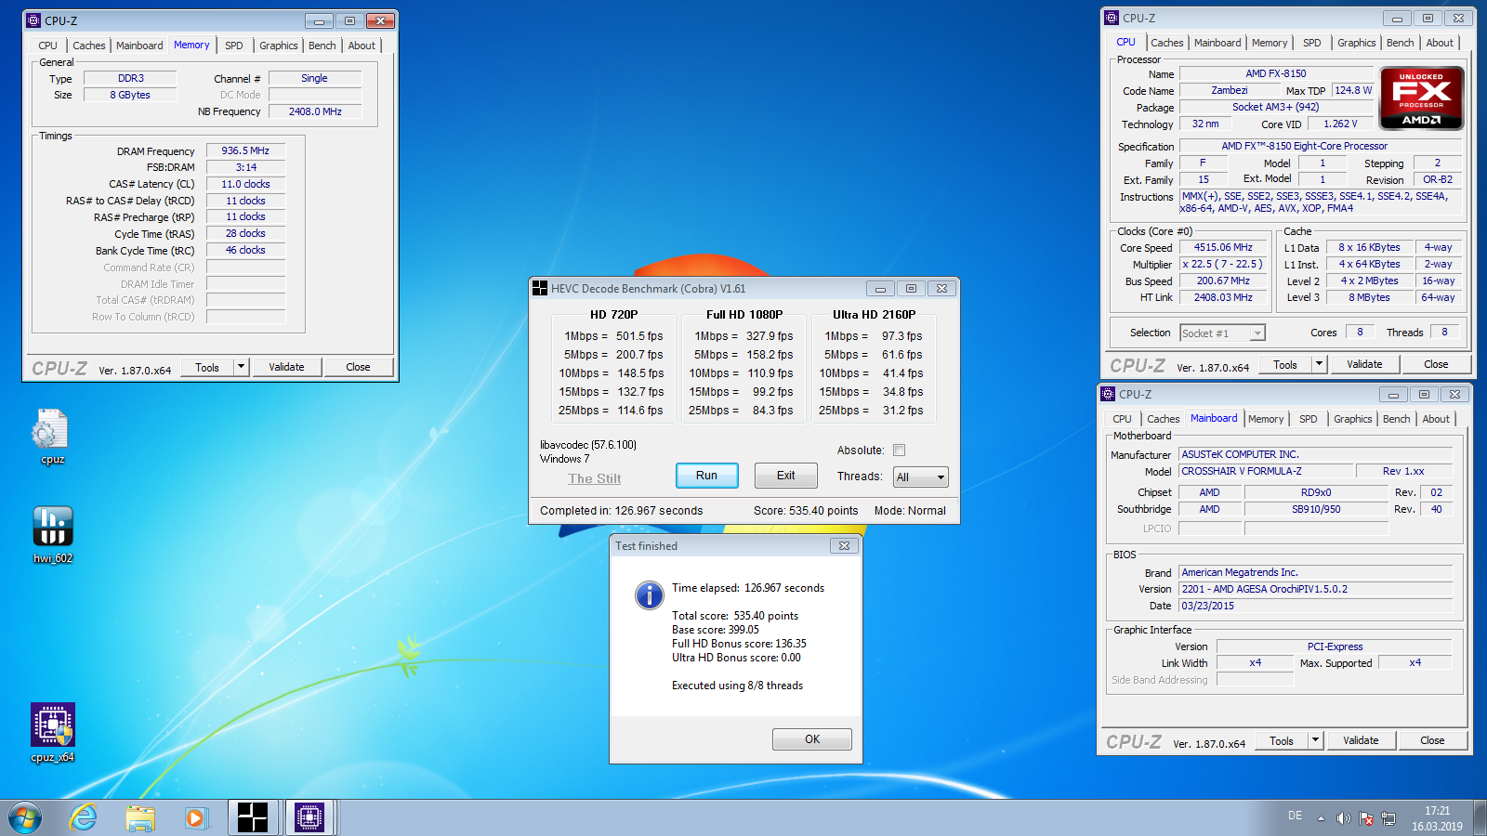This screenshot has height=836, width=1487.
Task: Click the CPU-Z Memory window title icon
Action: pyautogui.click(x=33, y=20)
